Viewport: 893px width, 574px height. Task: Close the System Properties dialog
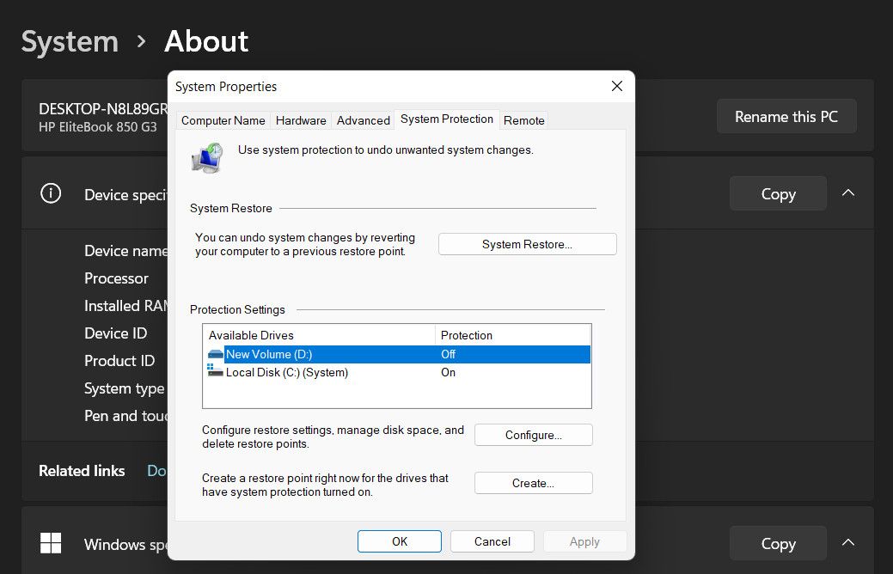pos(616,86)
